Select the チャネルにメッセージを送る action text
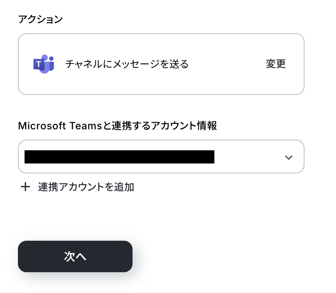The height and width of the screenshot is (293, 336). (127, 64)
